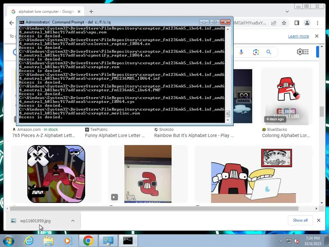Open the Chrome profile avatar
This screenshot has width=329, height=247.
tap(307, 23)
